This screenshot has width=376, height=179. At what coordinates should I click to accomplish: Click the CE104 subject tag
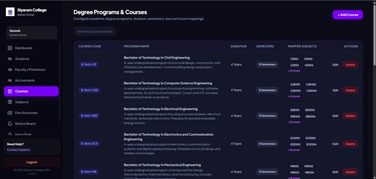[309, 65]
